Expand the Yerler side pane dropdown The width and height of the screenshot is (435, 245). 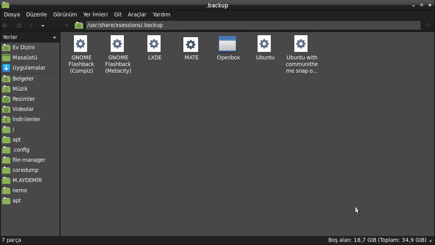click(54, 38)
